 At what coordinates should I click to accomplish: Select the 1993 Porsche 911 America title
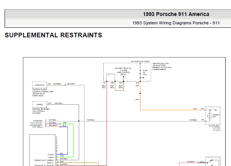pyautogui.click(x=176, y=14)
